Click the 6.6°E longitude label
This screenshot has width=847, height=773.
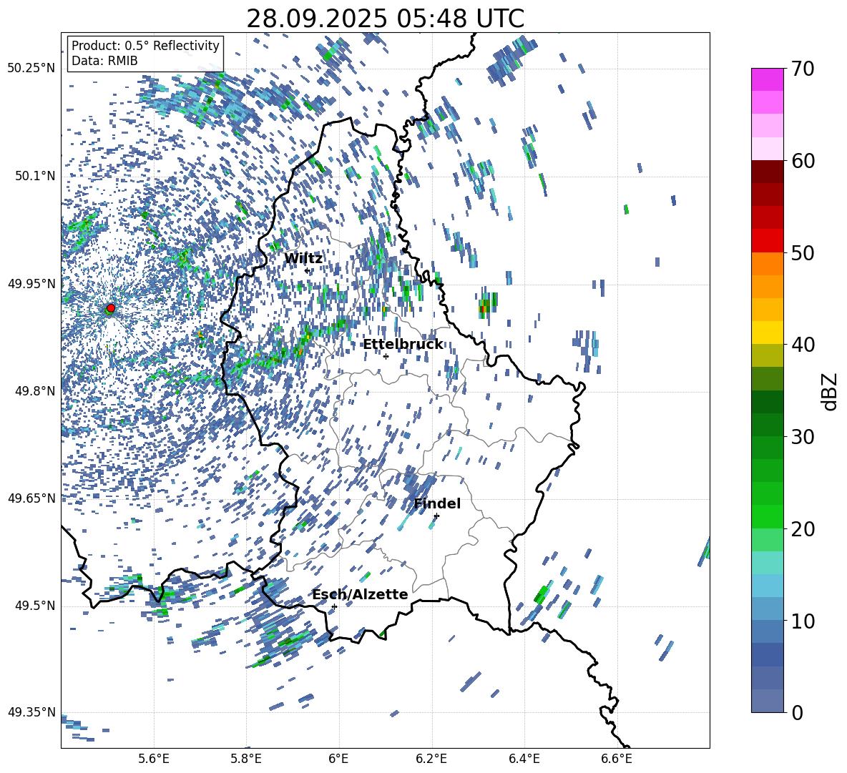click(617, 759)
